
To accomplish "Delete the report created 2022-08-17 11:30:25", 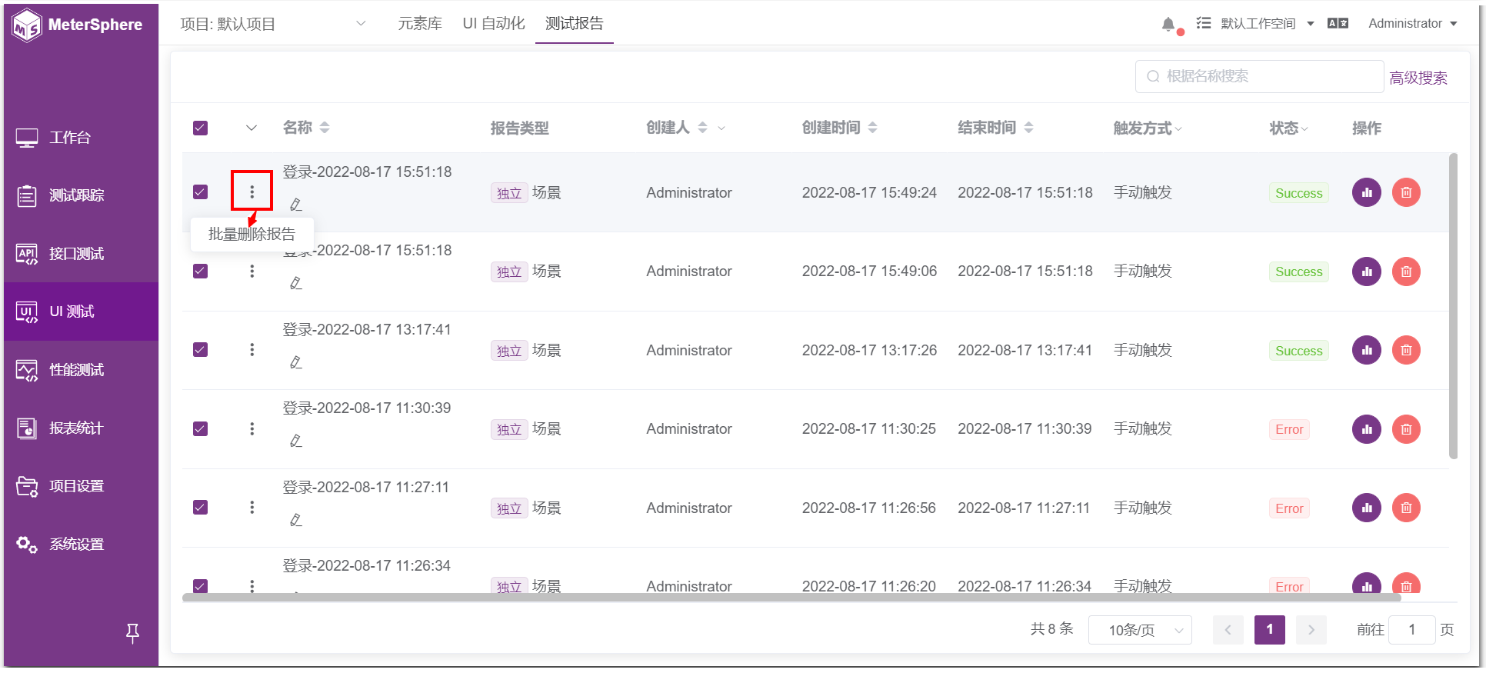I will click(1406, 429).
